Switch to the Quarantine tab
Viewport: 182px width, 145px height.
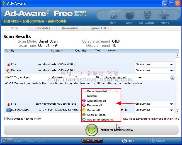[x=70, y=28]
